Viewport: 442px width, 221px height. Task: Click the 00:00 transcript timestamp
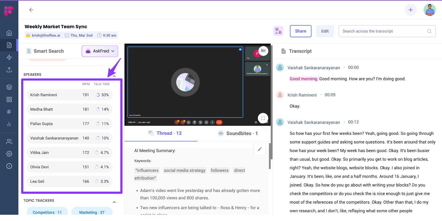pos(353,67)
